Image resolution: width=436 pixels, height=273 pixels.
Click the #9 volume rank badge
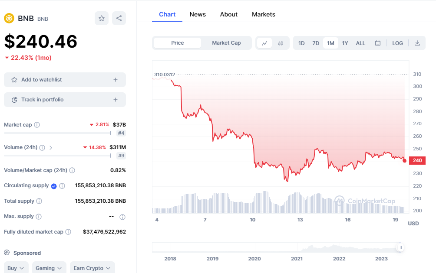coord(121,156)
